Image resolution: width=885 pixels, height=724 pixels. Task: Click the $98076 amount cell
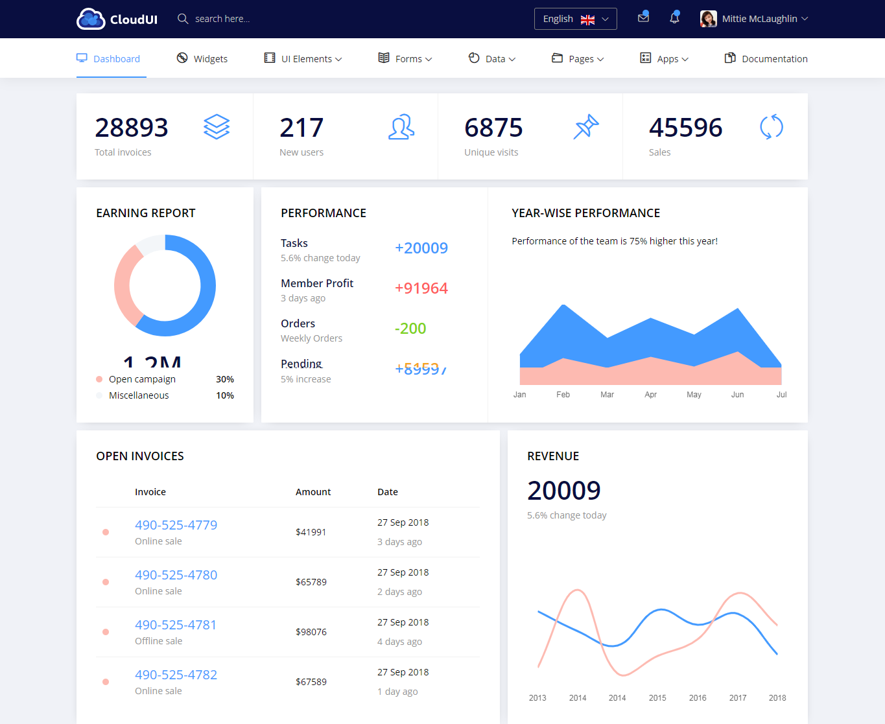(x=311, y=632)
